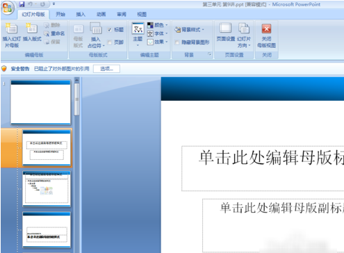Undo the last action in quick access
This screenshot has width=344, height=253.
[30, 4]
